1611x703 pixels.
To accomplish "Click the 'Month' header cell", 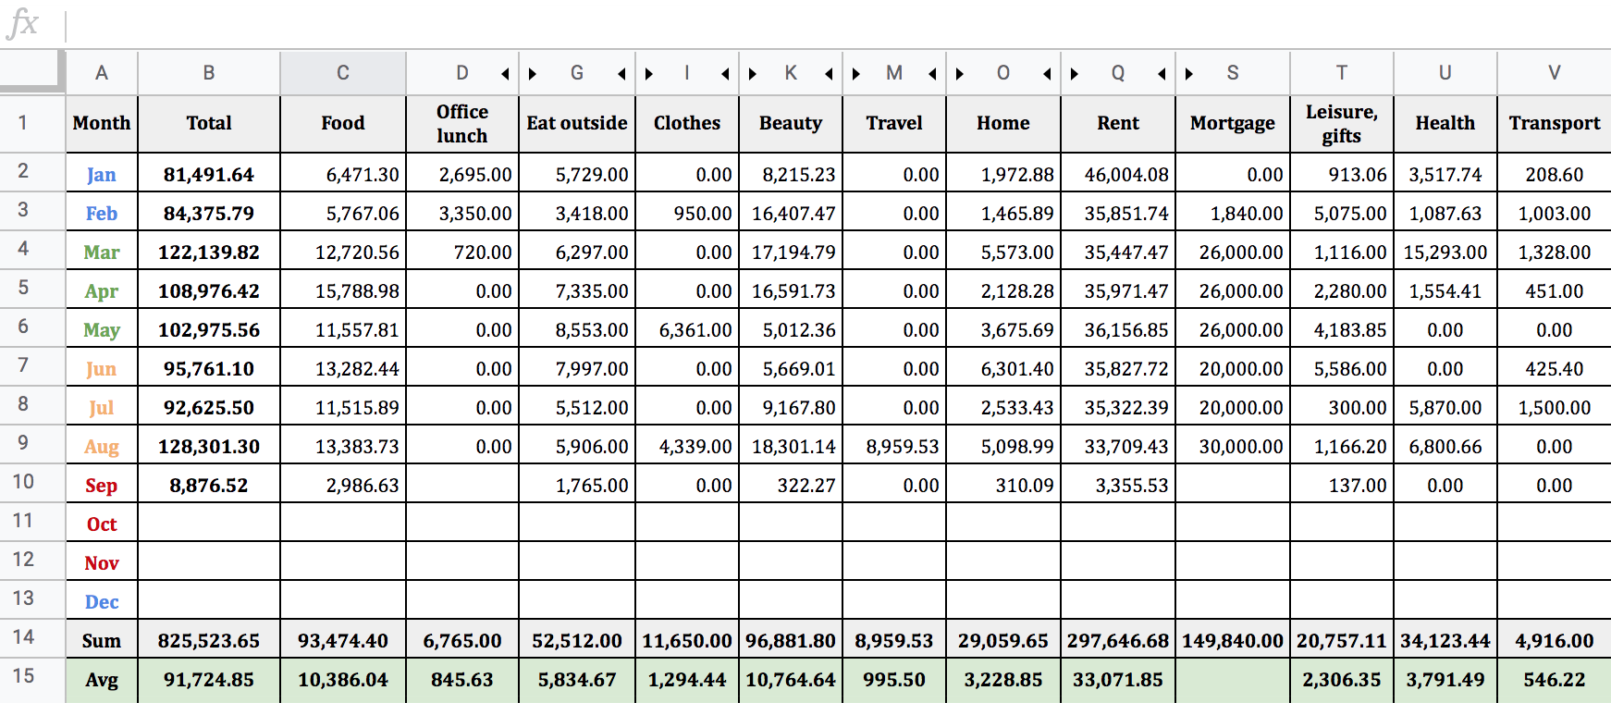I will tap(102, 124).
